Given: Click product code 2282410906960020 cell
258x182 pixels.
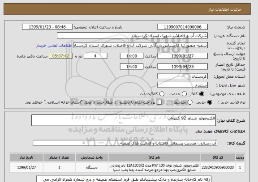Looking at the screenshot, I should (218, 167).
